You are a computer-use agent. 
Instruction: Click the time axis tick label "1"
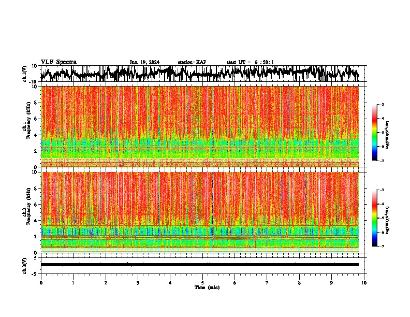[73, 283]
